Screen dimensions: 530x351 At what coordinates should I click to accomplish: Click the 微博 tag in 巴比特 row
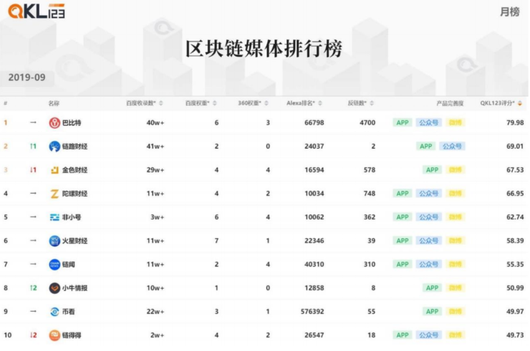pyautogui.click(x=456, y=123)
